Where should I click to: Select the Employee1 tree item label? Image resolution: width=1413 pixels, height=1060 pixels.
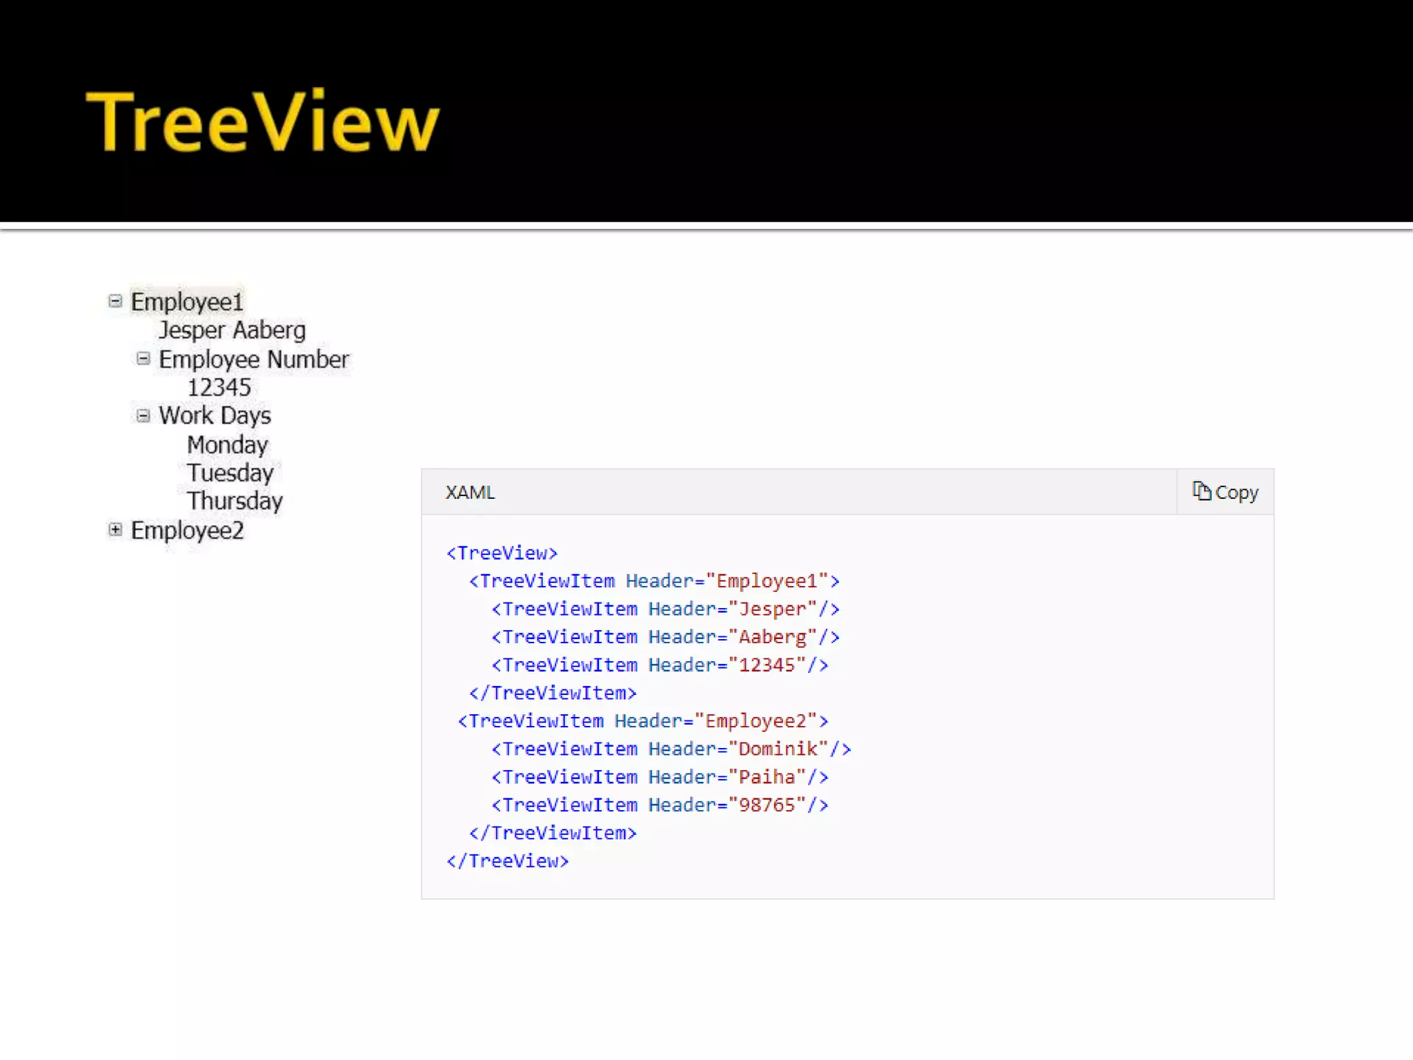(x=187, y=302)
